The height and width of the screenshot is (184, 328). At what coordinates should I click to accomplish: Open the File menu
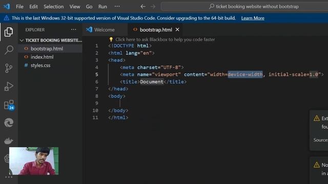[x=19, y=7]
